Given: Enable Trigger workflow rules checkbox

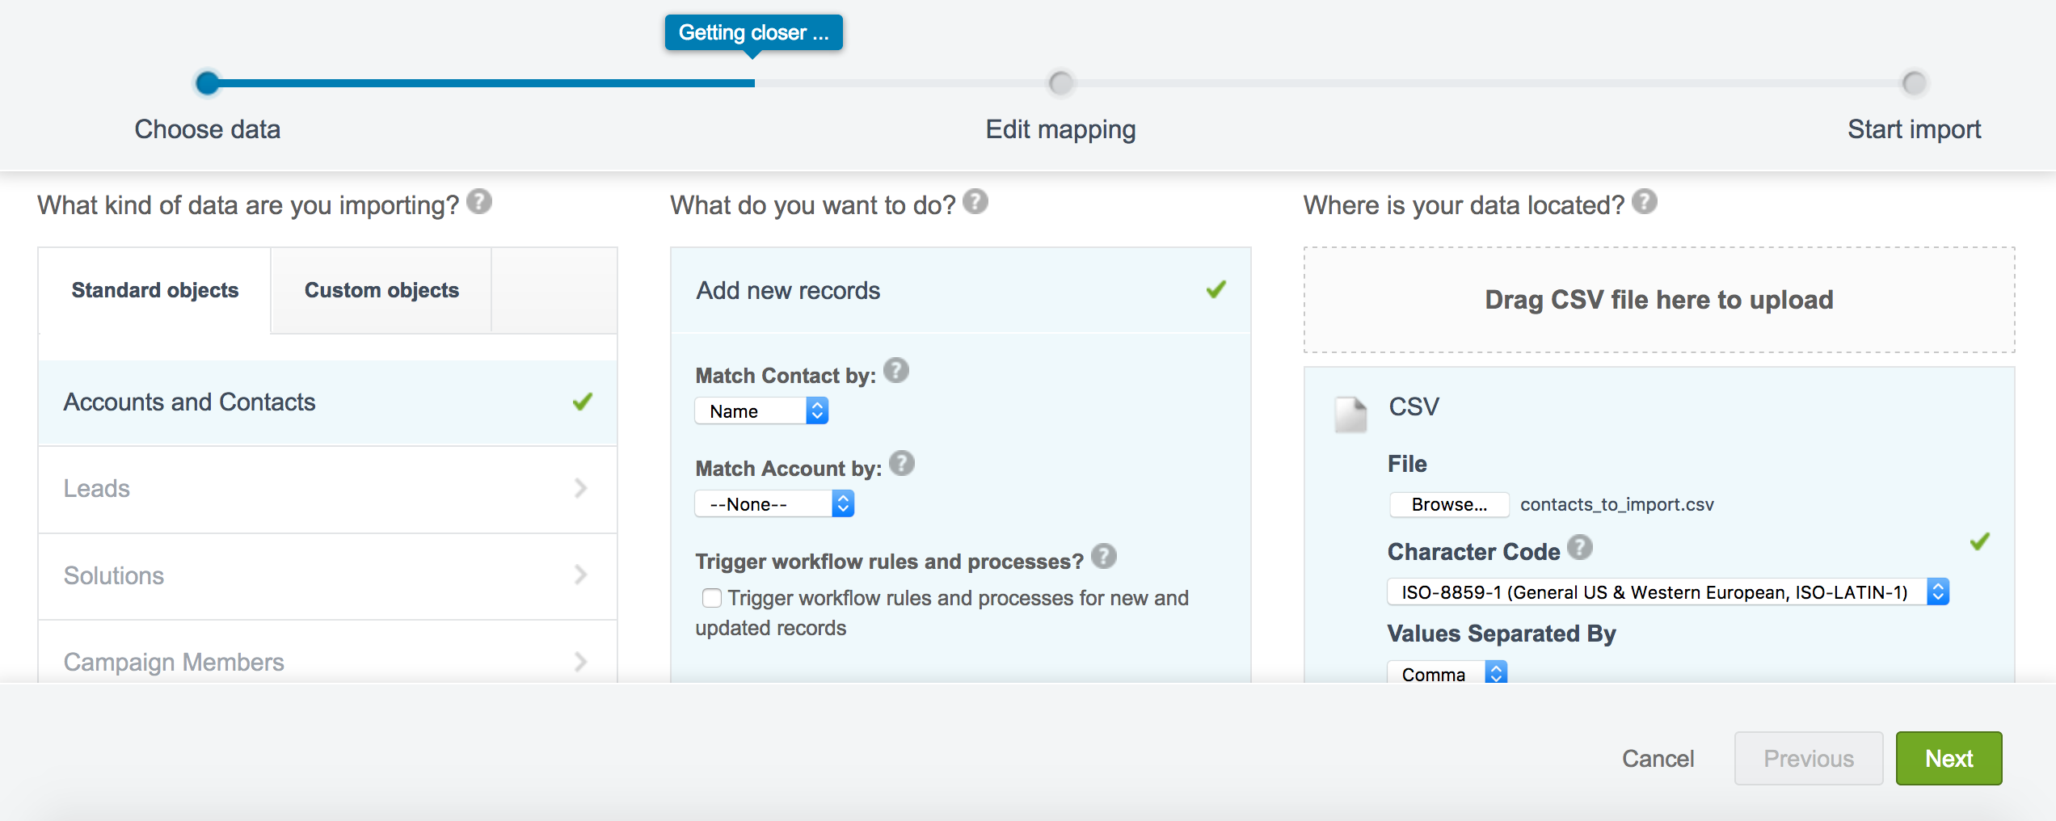Looking at the screenshot, I should coord(712,598).
